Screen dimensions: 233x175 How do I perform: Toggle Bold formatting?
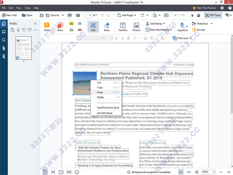click(x=129, y=38)
